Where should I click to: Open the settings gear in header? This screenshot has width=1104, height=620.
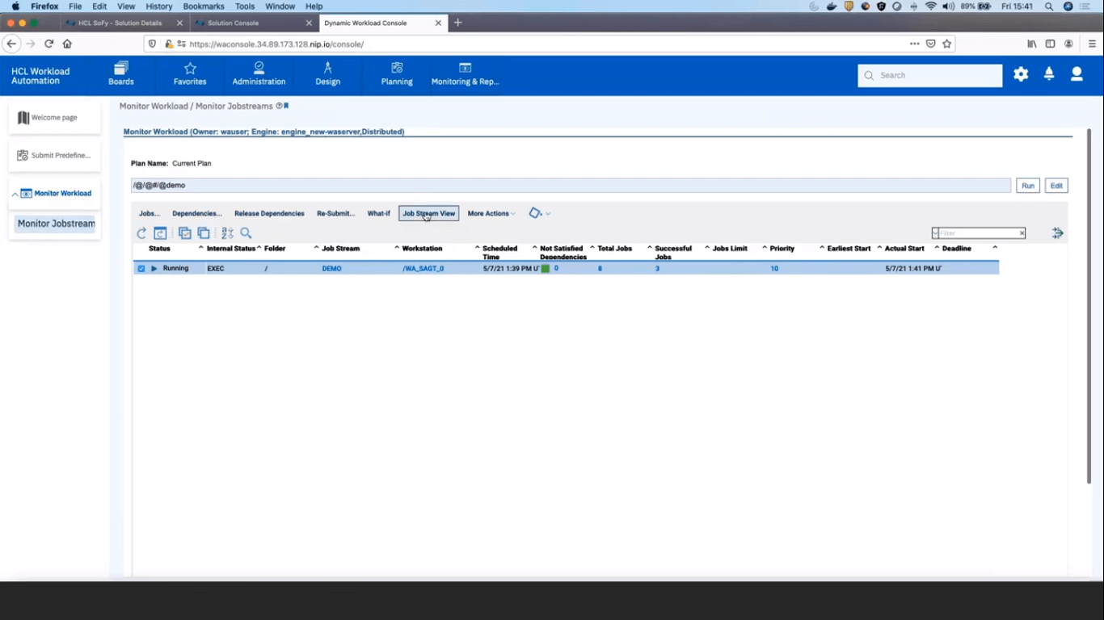point(1021,74)
